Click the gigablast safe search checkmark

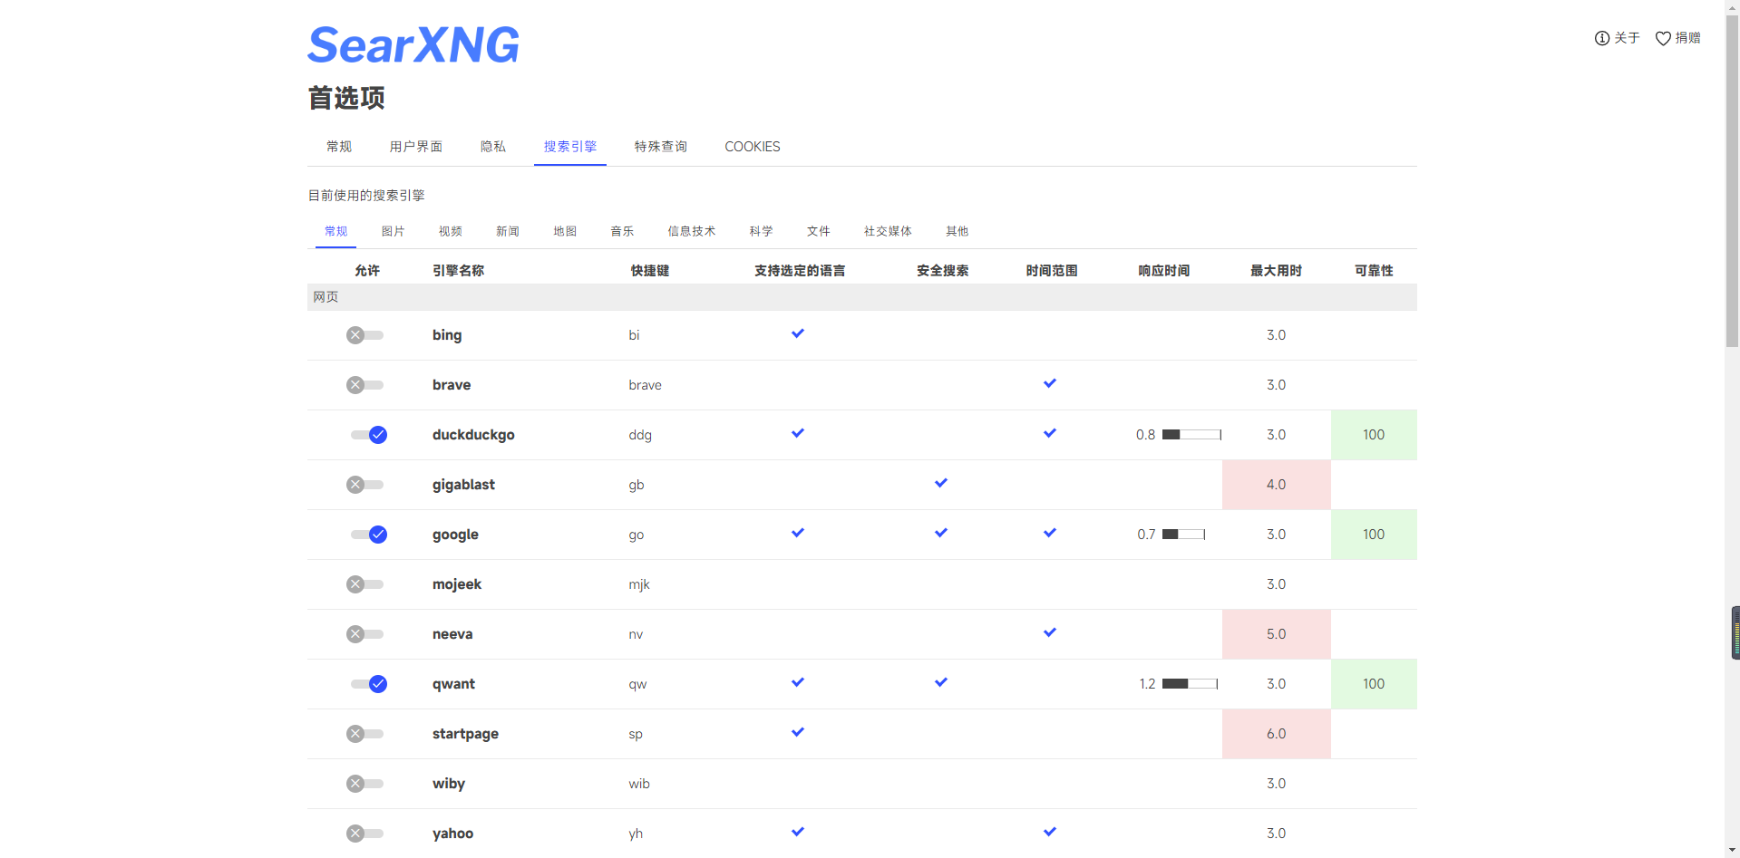[x=941, y=484]
